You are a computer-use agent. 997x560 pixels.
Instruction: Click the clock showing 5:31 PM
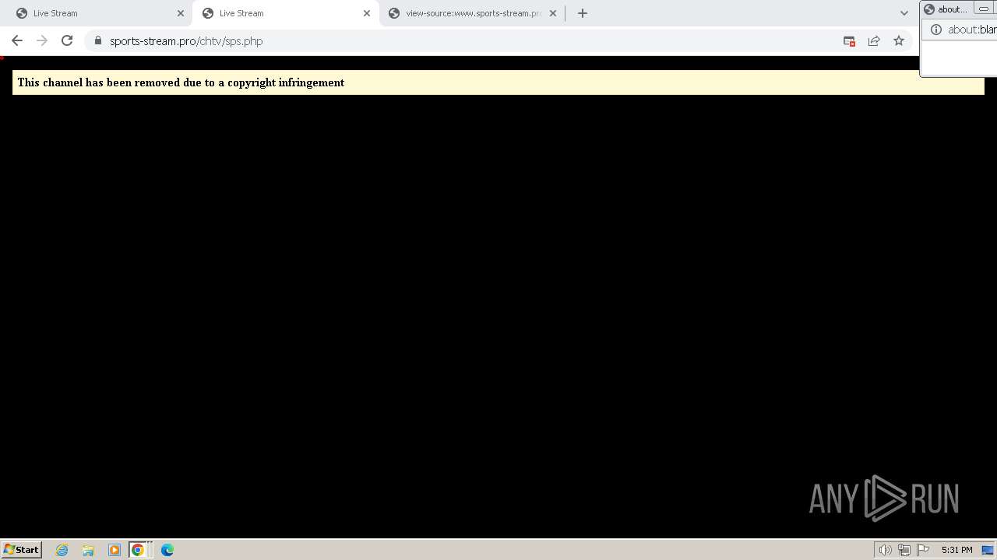956,550
